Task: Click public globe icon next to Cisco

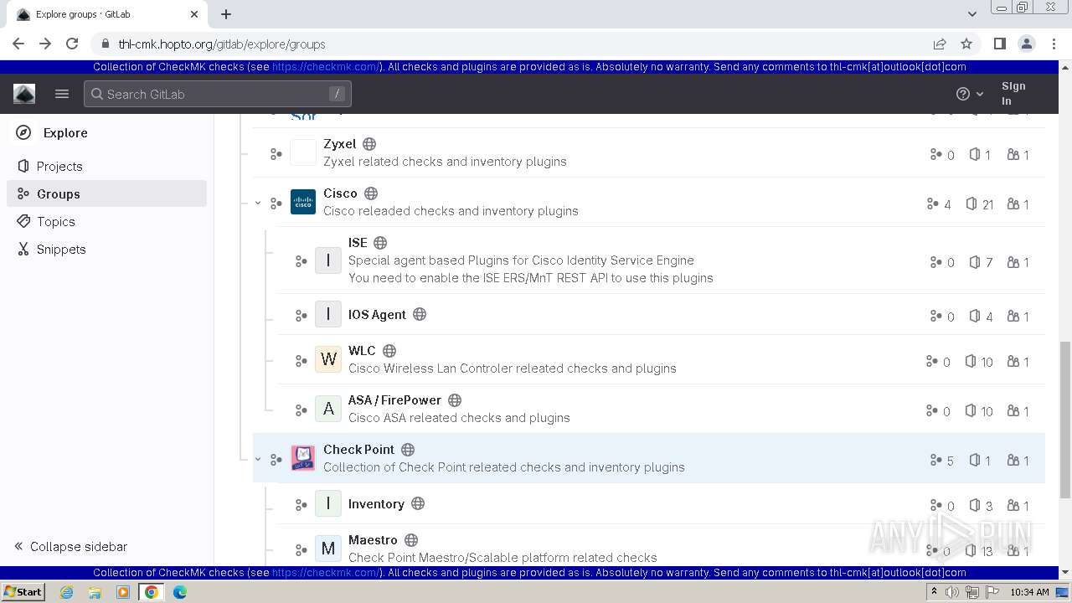Action: point(371,193)
